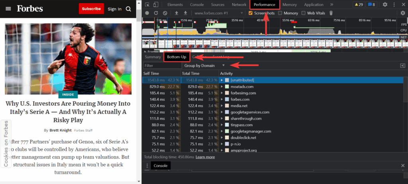Screen dimensions: 408x184
Task: Expand the moatads.com activity row
Action: (x=222, y=87)
